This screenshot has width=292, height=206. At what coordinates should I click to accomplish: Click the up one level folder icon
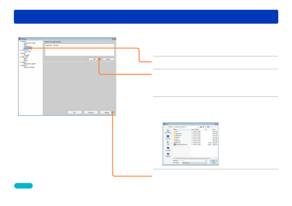tap(203, 127)
